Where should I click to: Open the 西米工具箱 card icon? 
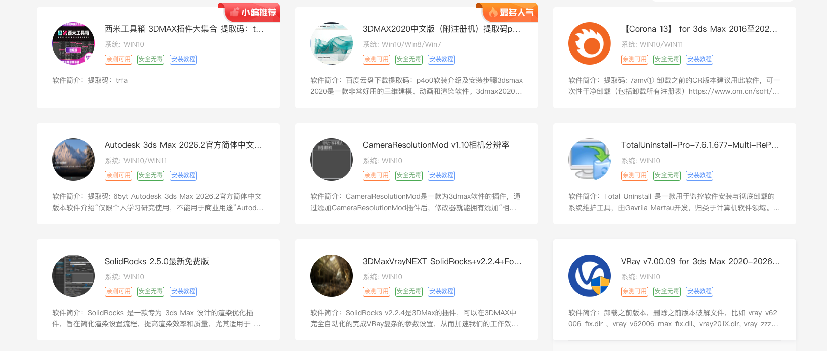73,43
